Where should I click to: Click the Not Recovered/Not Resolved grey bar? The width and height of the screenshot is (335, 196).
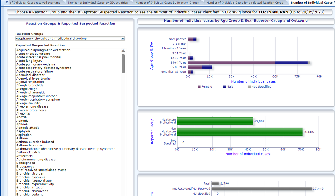[261, 188]
